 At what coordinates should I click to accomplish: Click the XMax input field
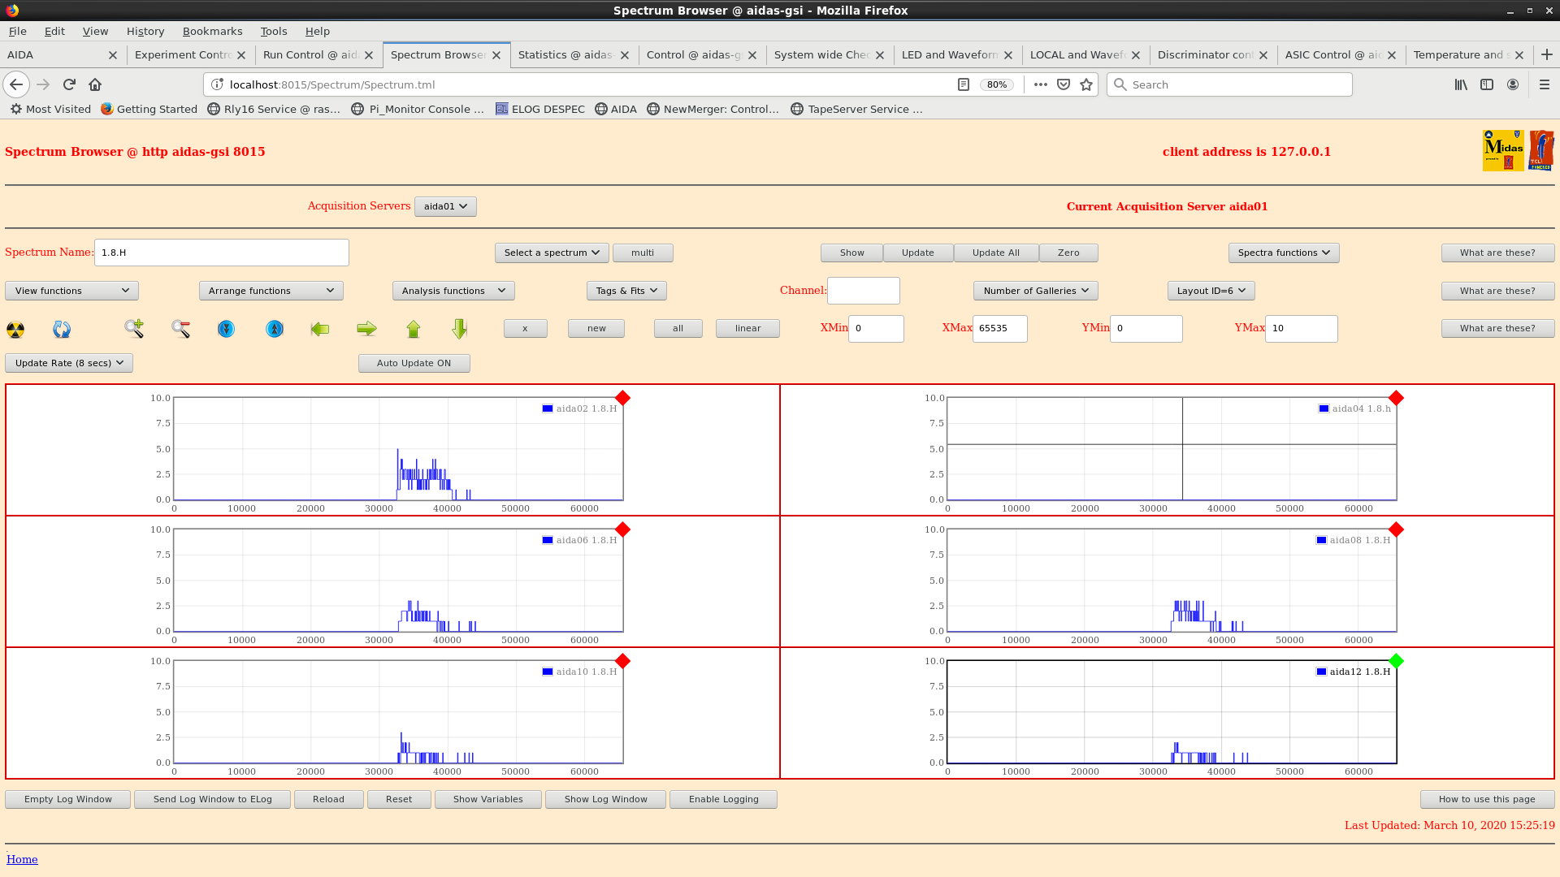(999, 328)
